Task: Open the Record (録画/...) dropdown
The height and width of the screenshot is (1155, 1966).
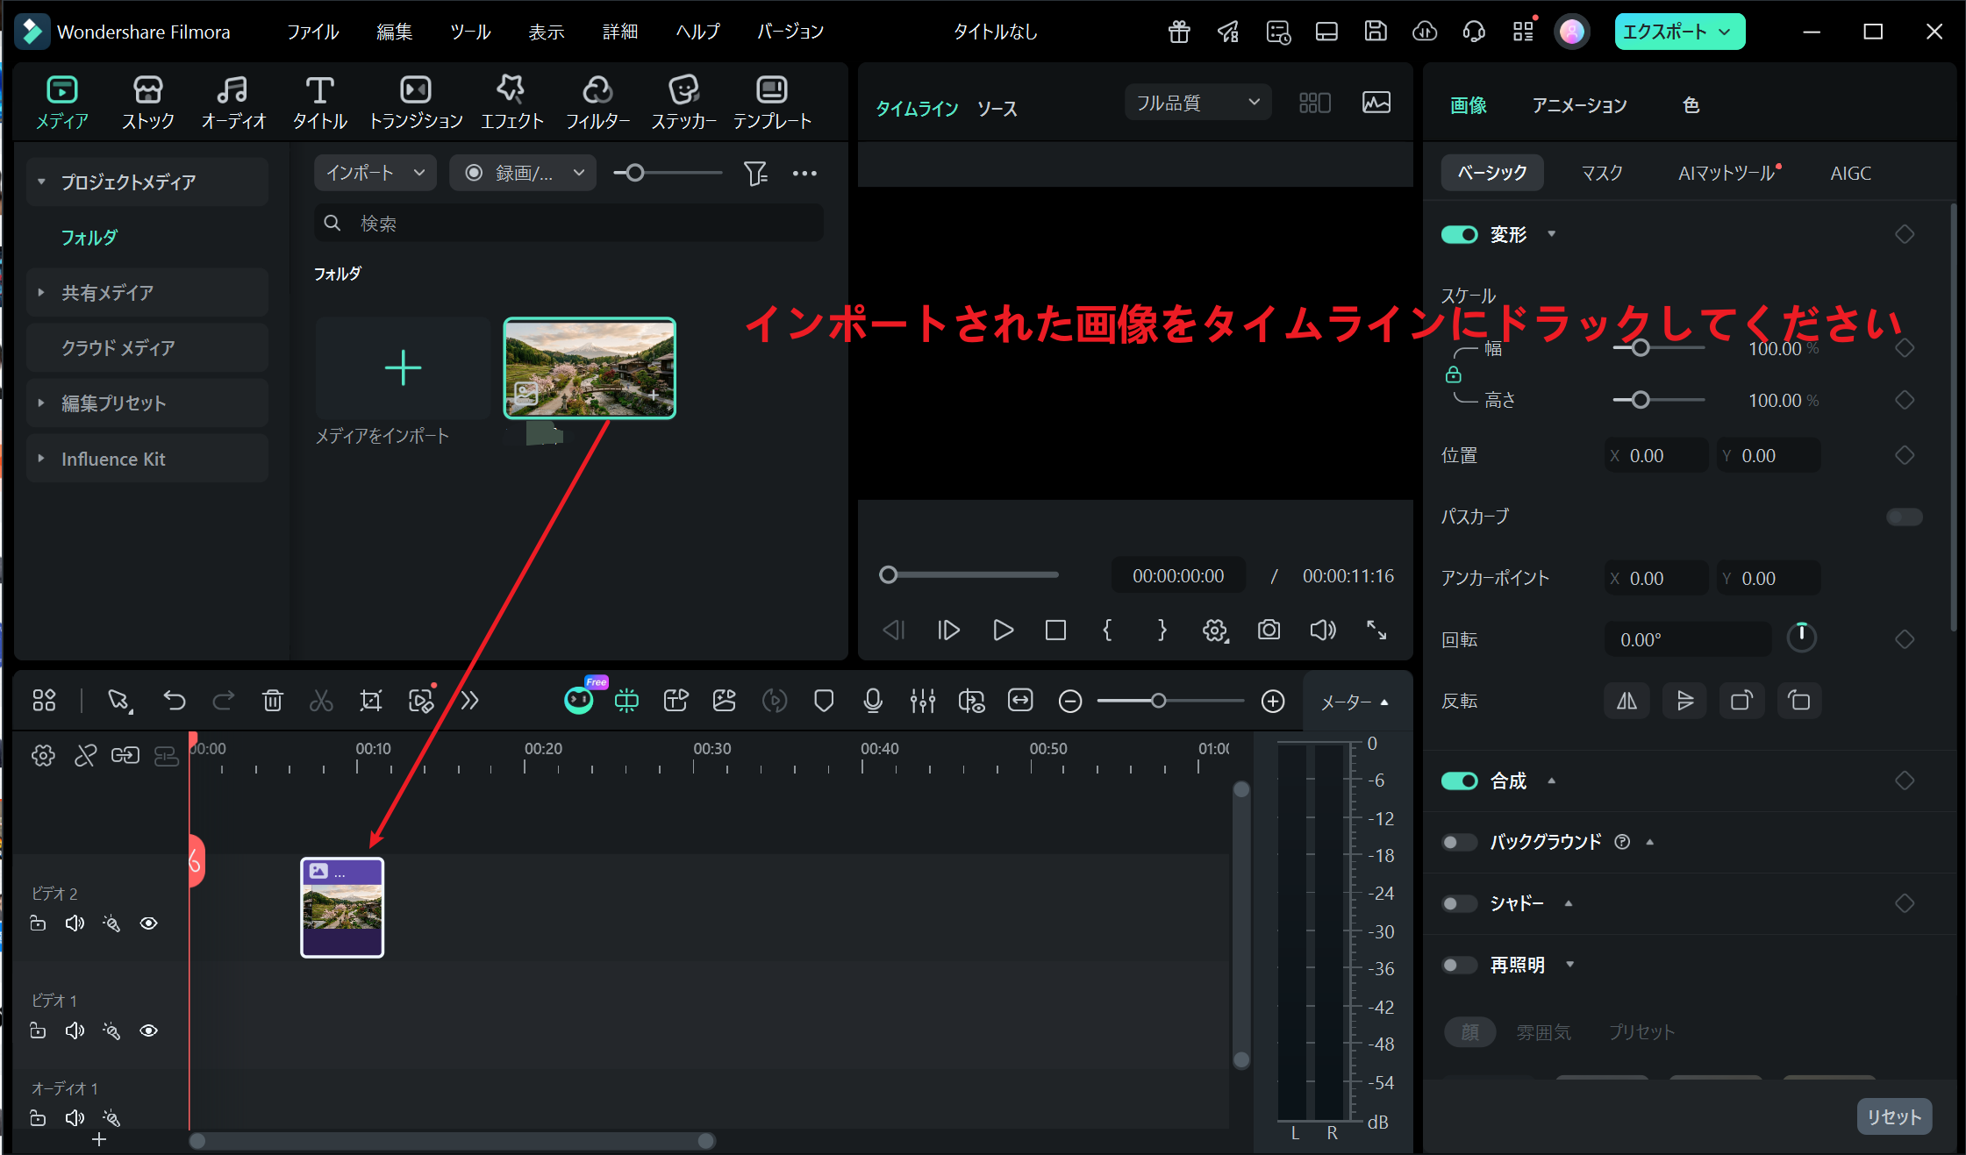Action: click(523, 173)
